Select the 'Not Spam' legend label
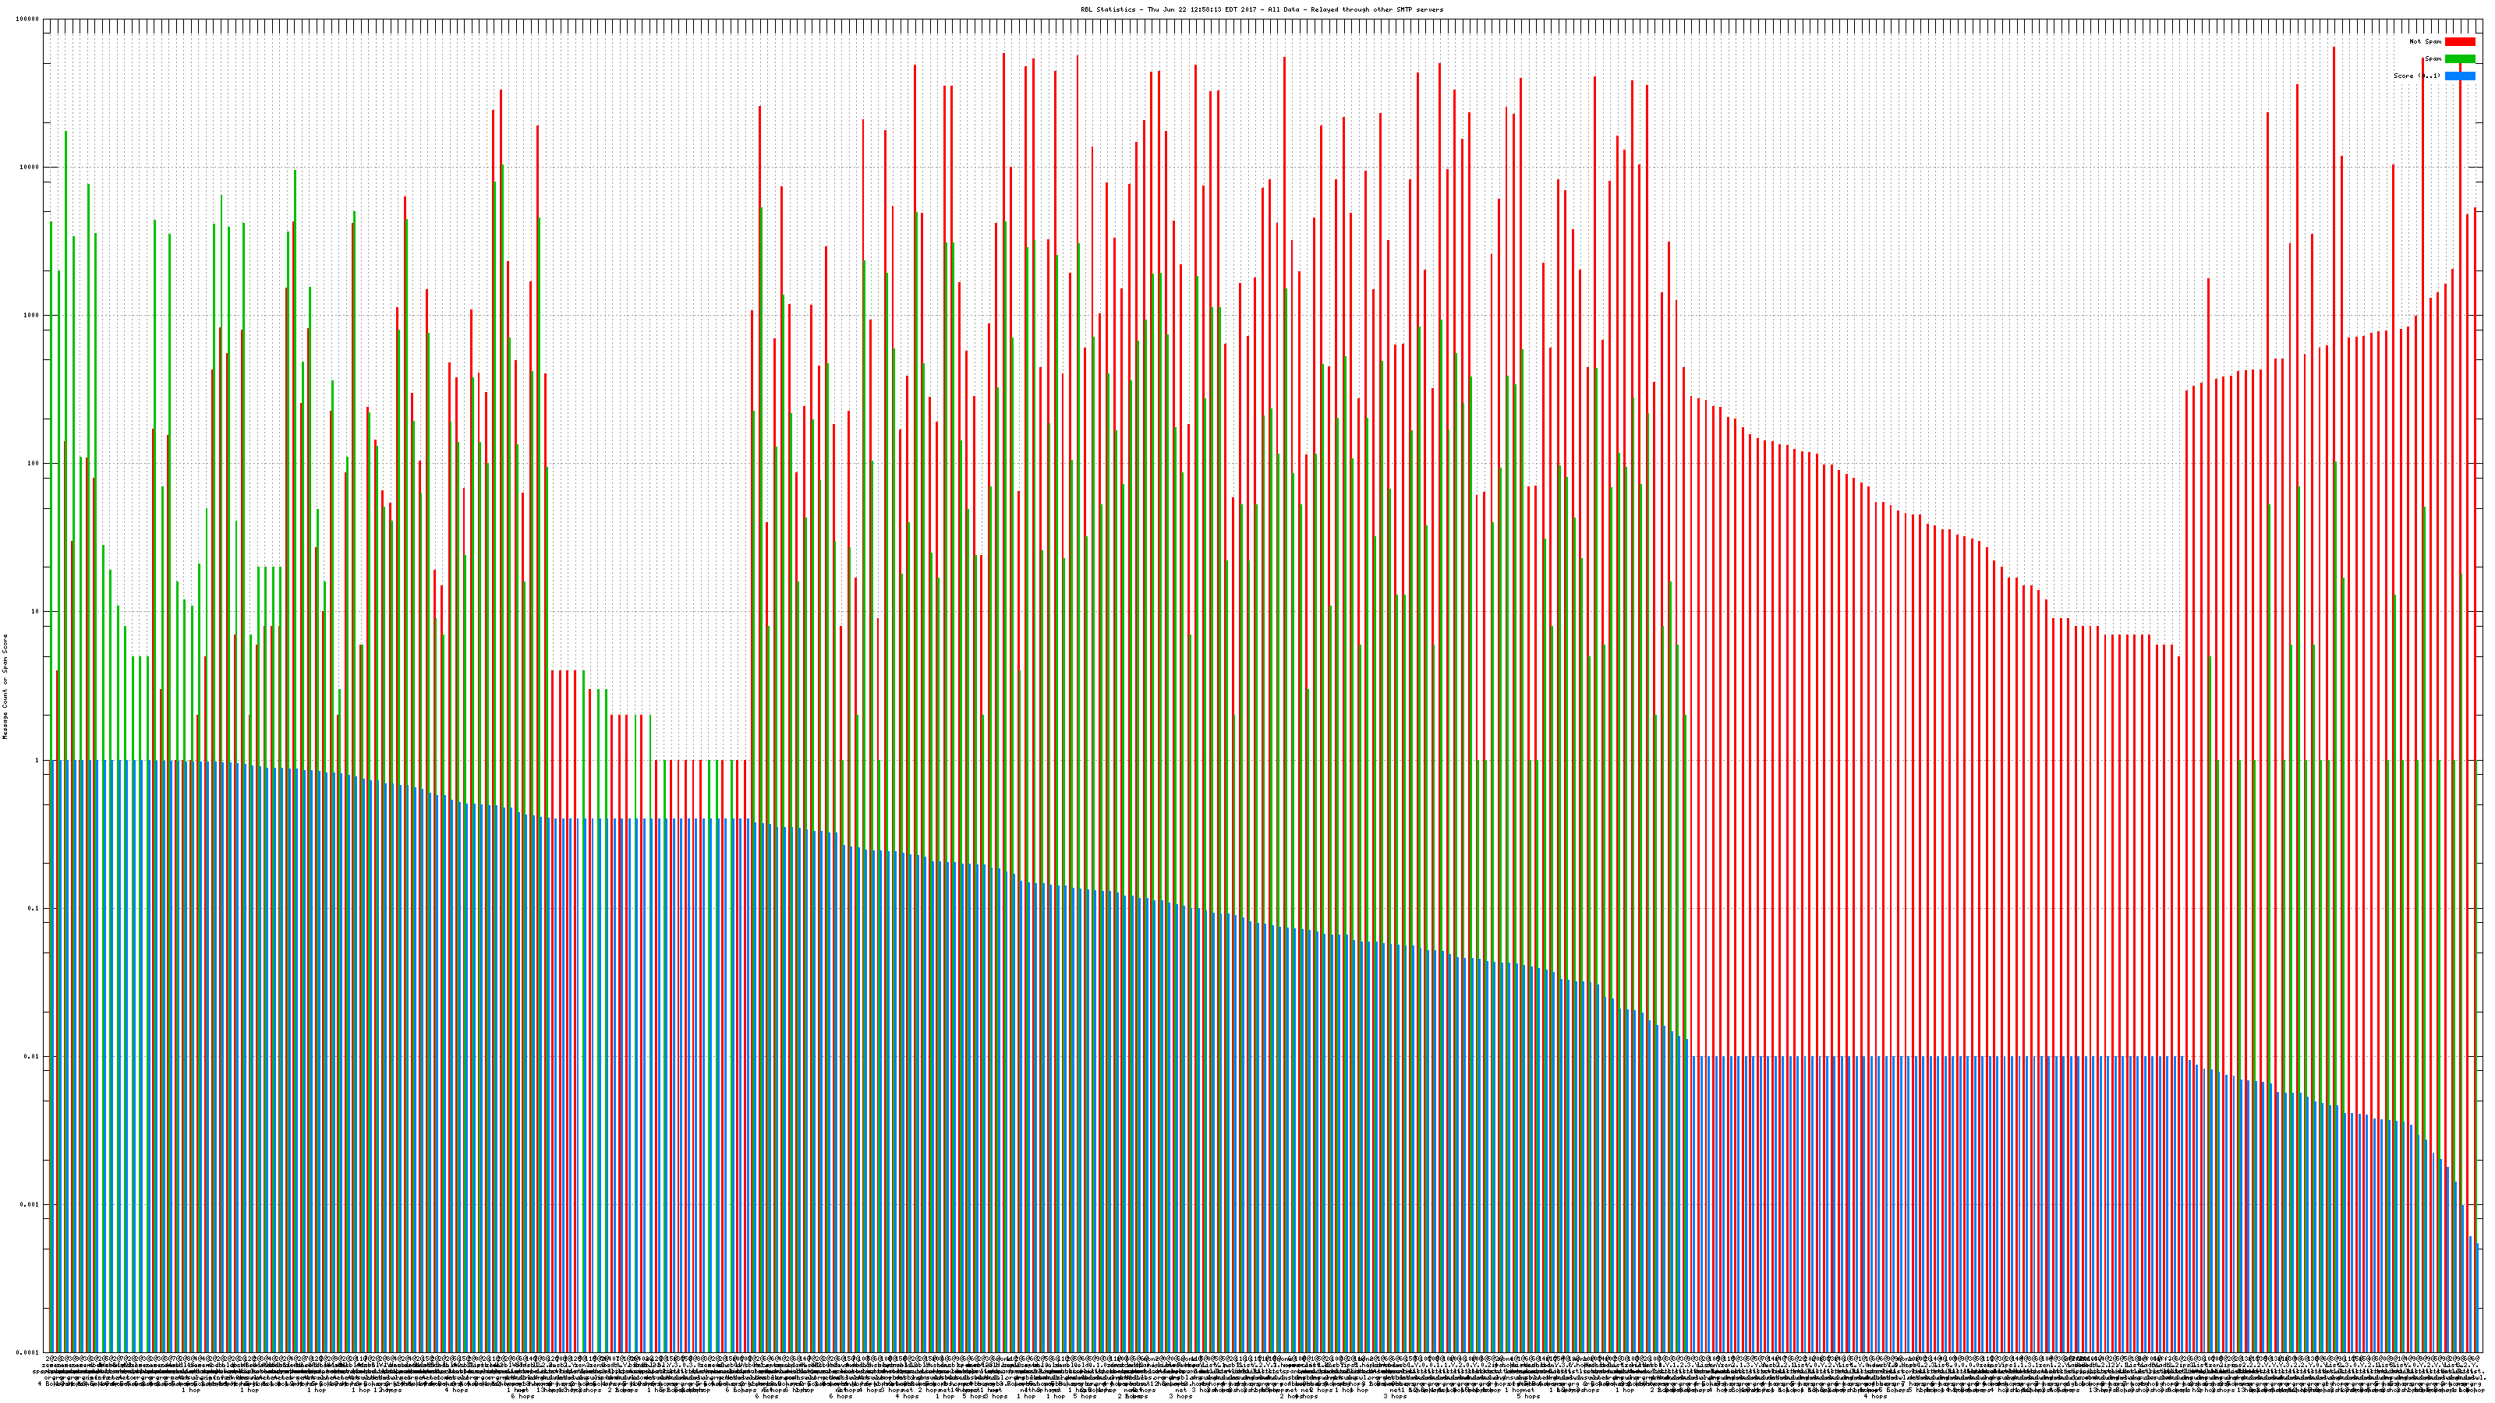Viewport: 2495px width, 1403px height. pos(2426,41)
